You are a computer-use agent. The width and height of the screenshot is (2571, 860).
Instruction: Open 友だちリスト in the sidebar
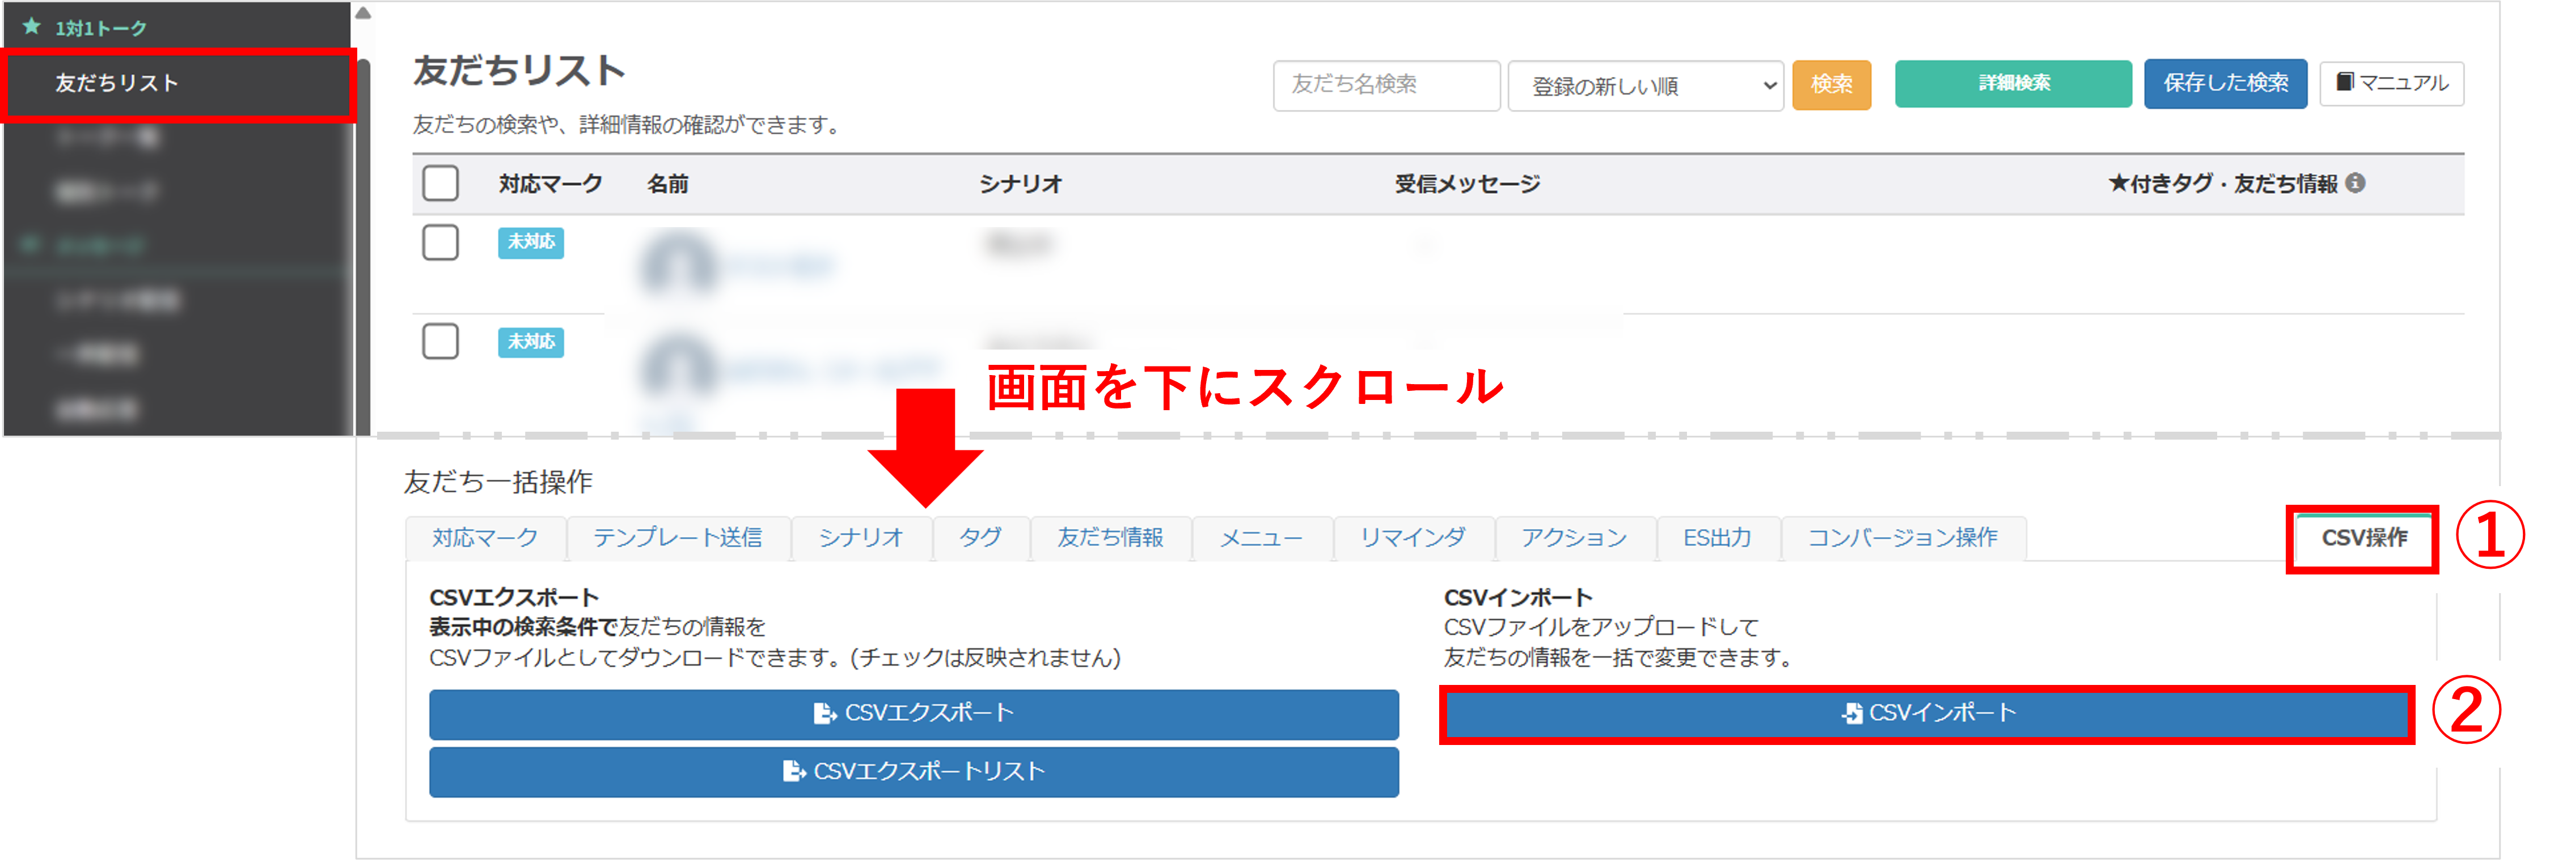click(x=117, y=83)
